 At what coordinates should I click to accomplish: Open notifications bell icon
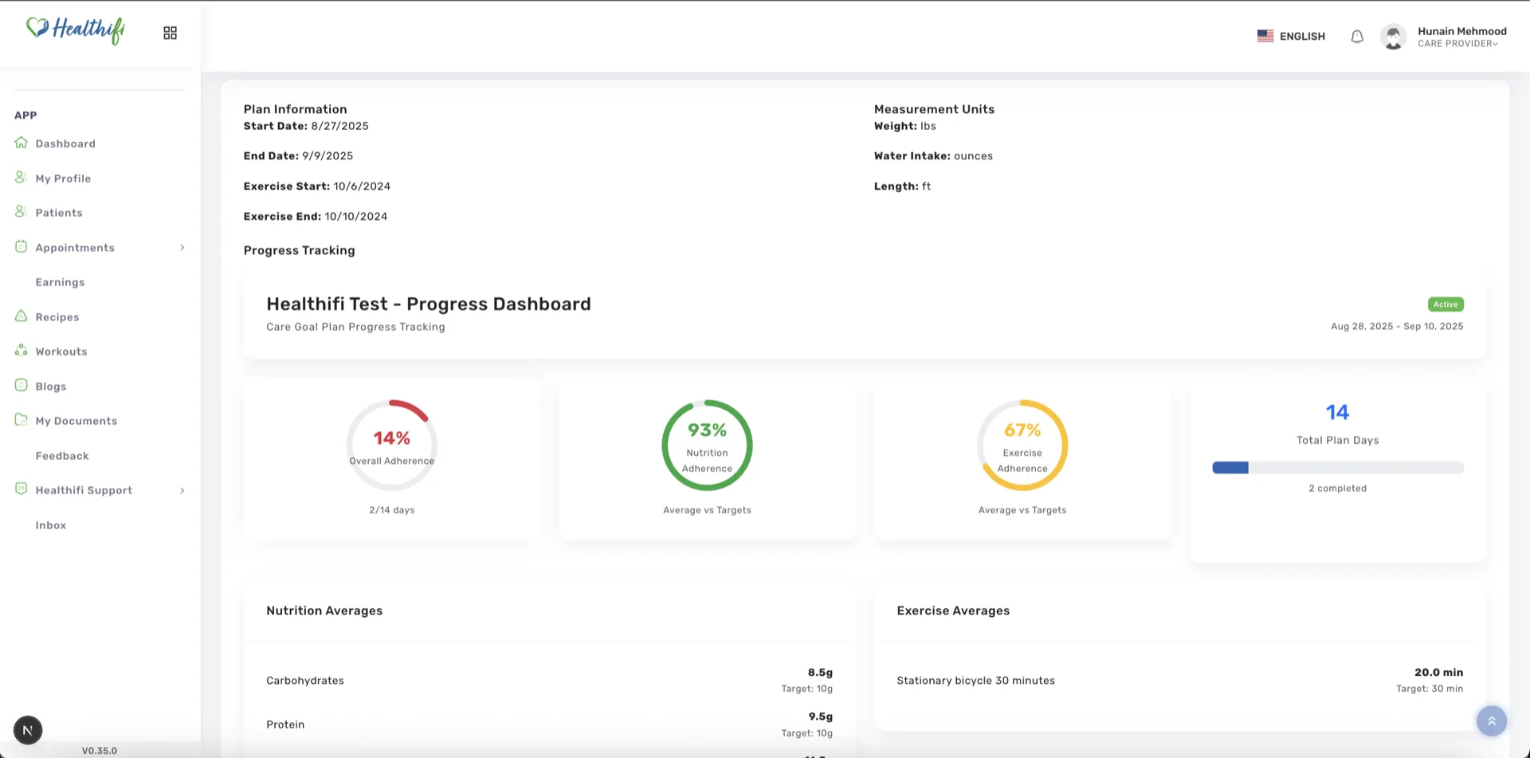(x=1357, y=37)
